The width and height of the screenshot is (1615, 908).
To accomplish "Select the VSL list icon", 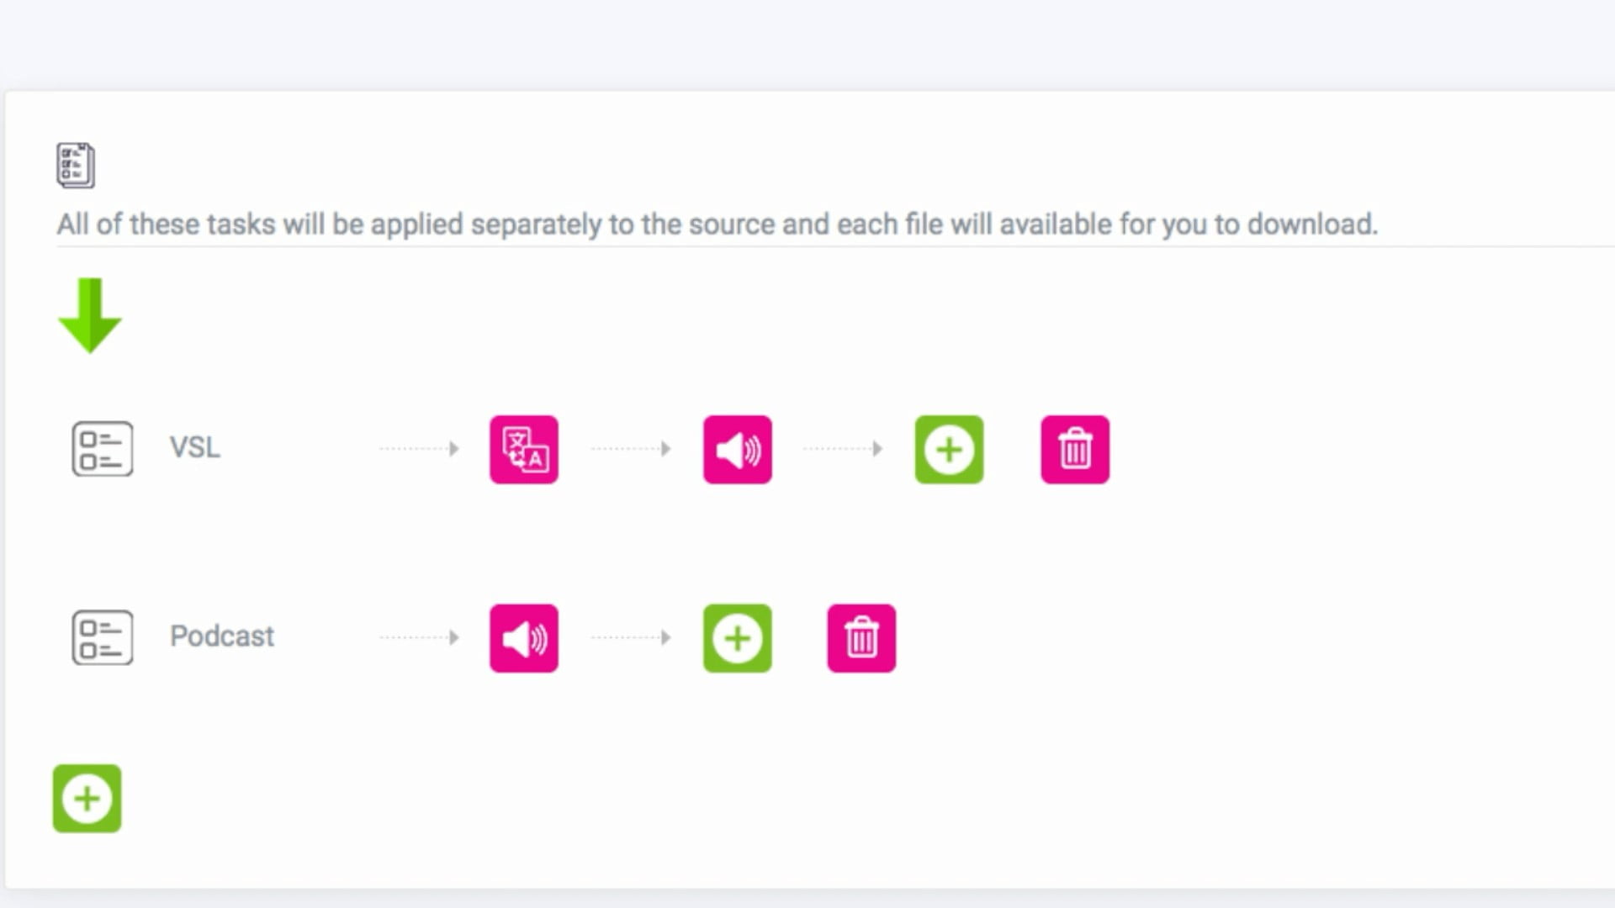I will (x=103, y=448).
